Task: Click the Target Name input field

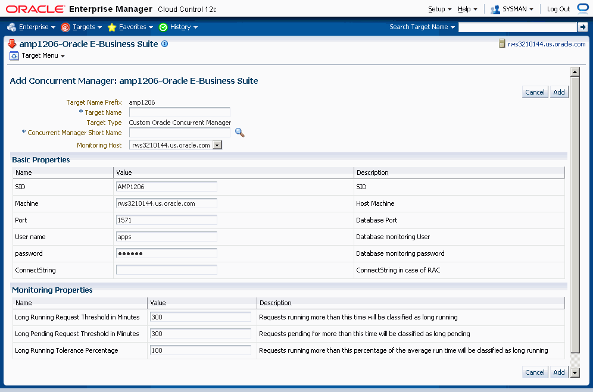Action: click(x=180, y=112)
